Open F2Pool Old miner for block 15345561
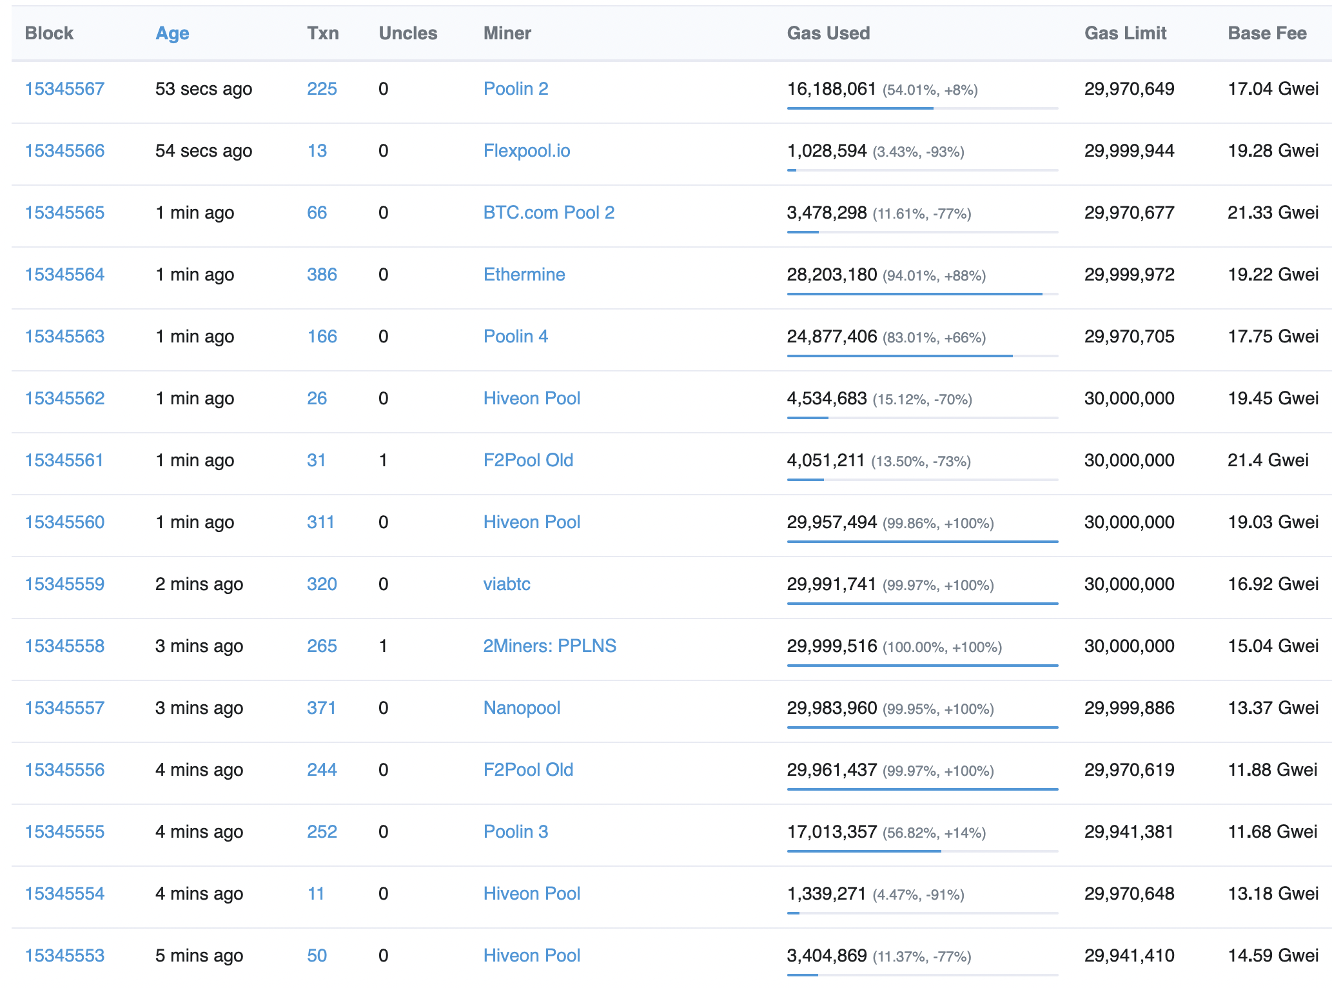1332x988 pixels. click(x=528, y=460)
